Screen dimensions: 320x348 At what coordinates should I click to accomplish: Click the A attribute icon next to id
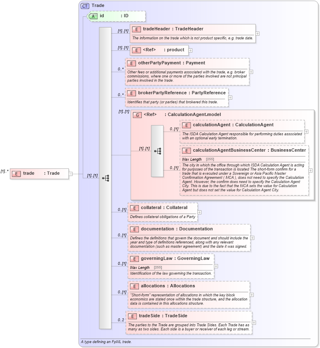93,16
